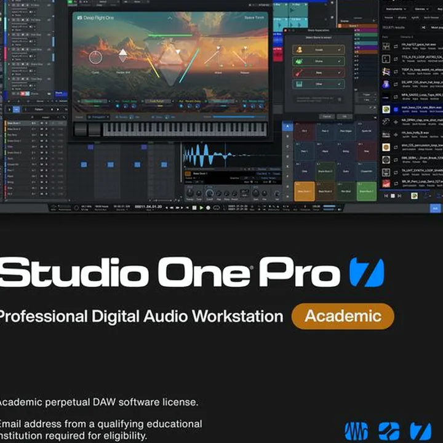Click the song position time display

click(x=148, y=207)
